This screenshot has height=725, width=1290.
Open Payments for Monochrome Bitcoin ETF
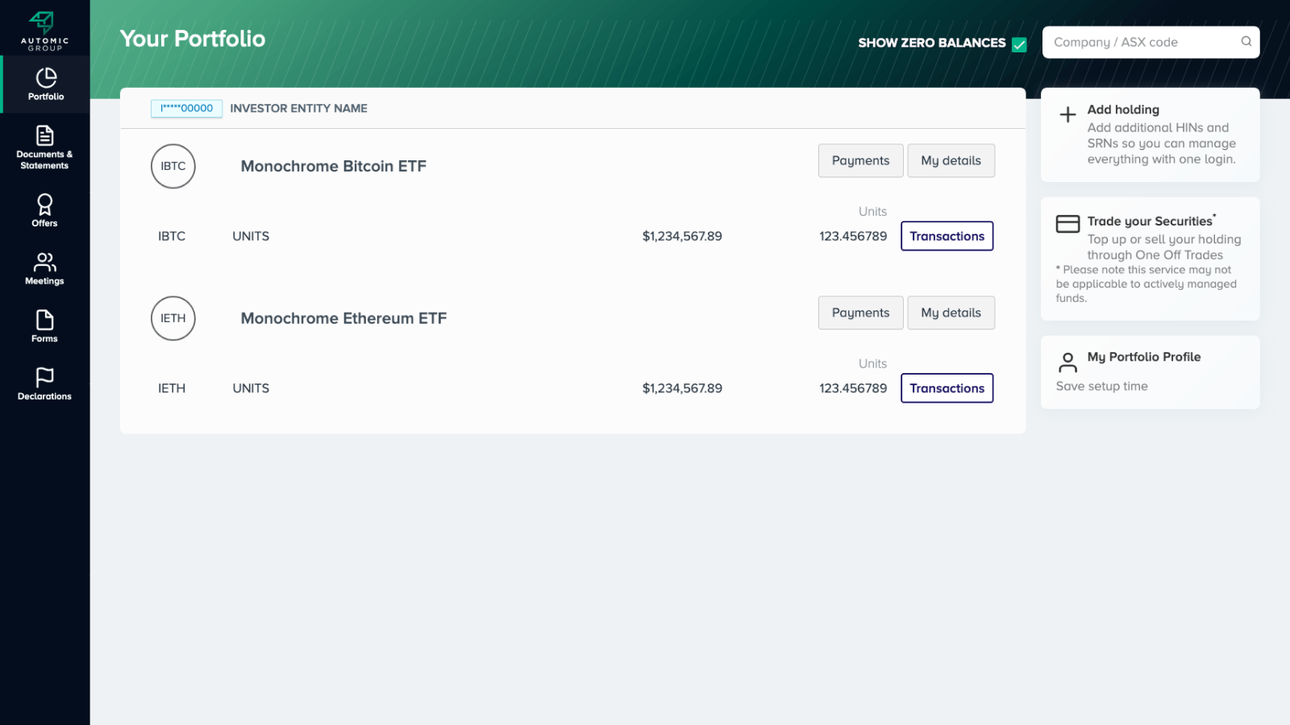[860, 160]
